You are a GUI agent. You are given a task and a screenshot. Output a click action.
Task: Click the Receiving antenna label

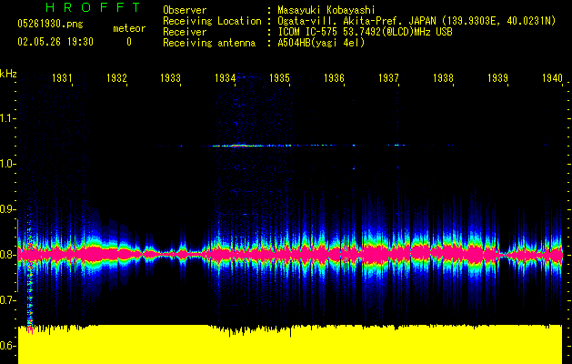click(209, 43)
